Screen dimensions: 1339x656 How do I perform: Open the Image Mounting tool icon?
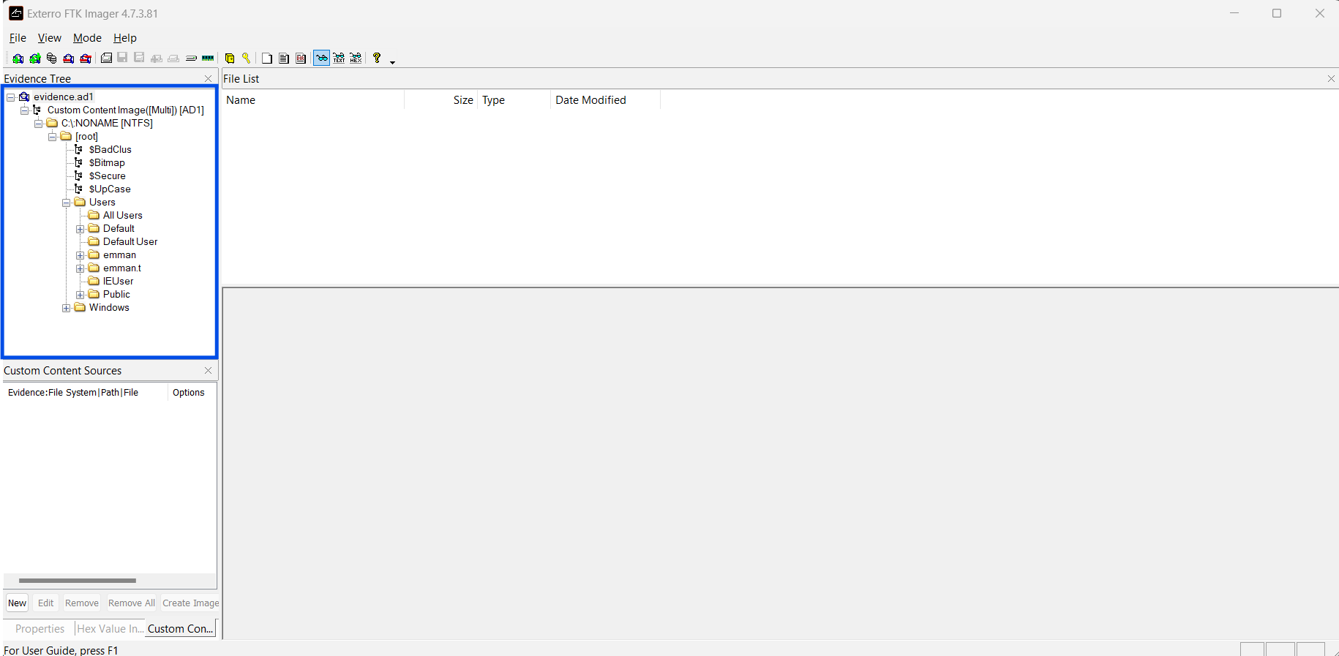tap(52, 59)
